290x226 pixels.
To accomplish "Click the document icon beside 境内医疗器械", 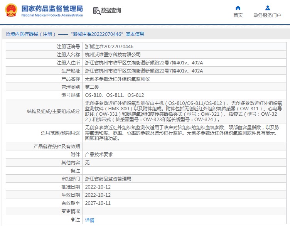I will (8, 34).
